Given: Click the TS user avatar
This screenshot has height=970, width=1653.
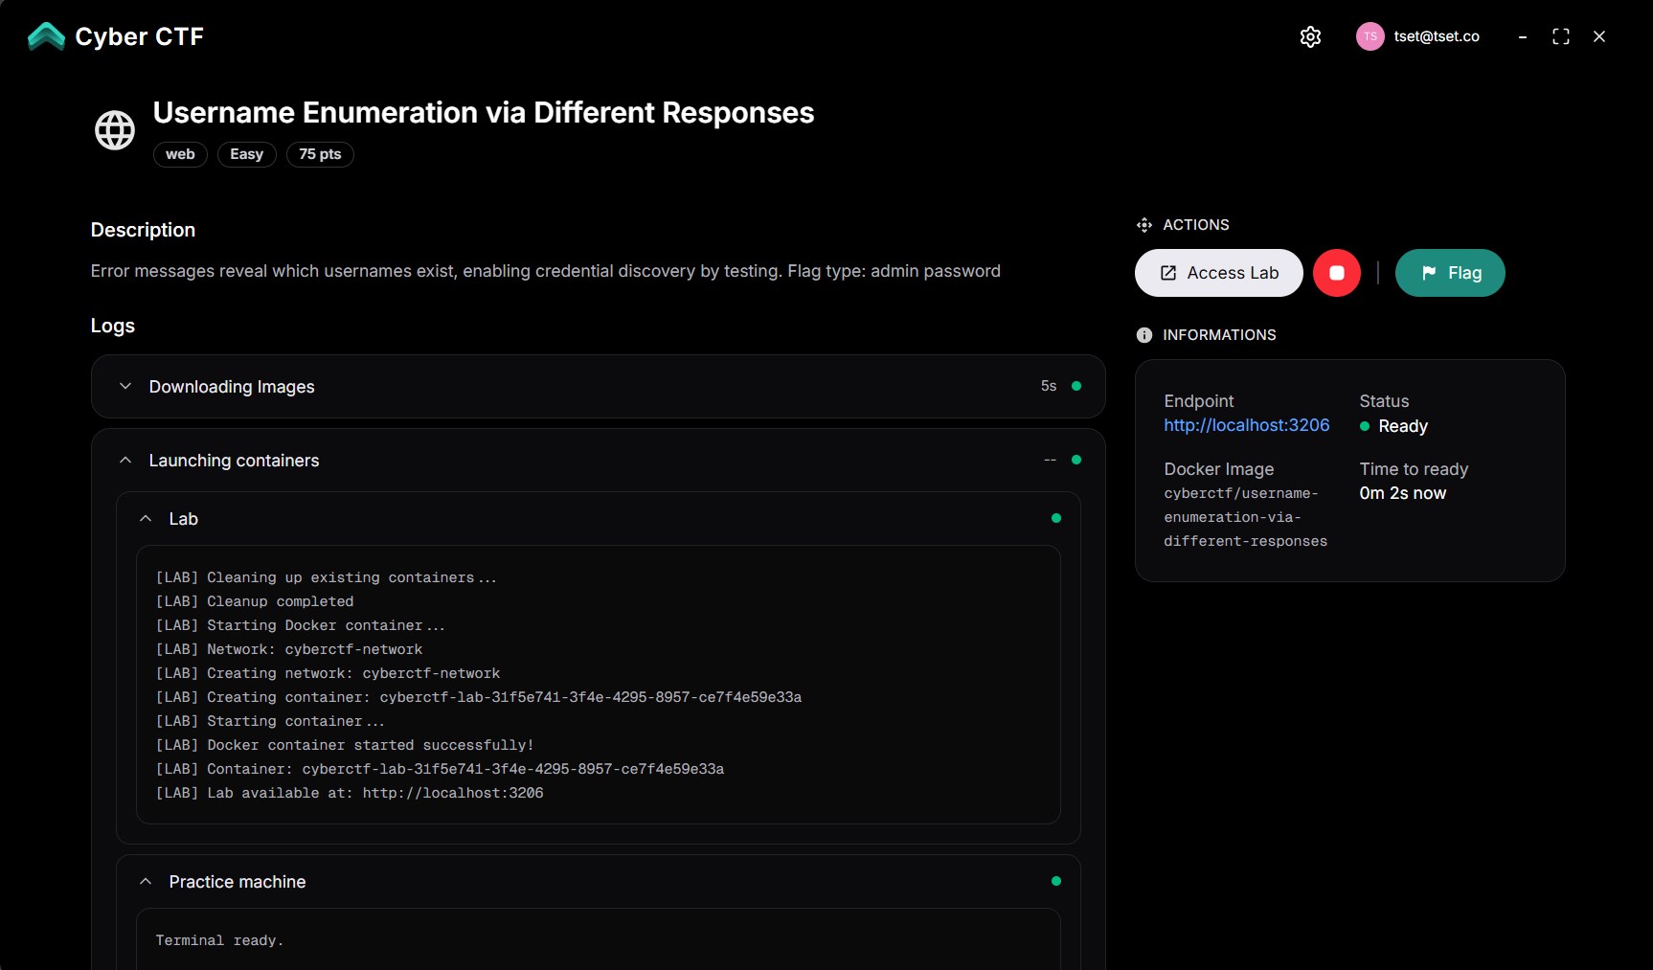Looking at the screenshot, I should click(x=1370, y=36).
